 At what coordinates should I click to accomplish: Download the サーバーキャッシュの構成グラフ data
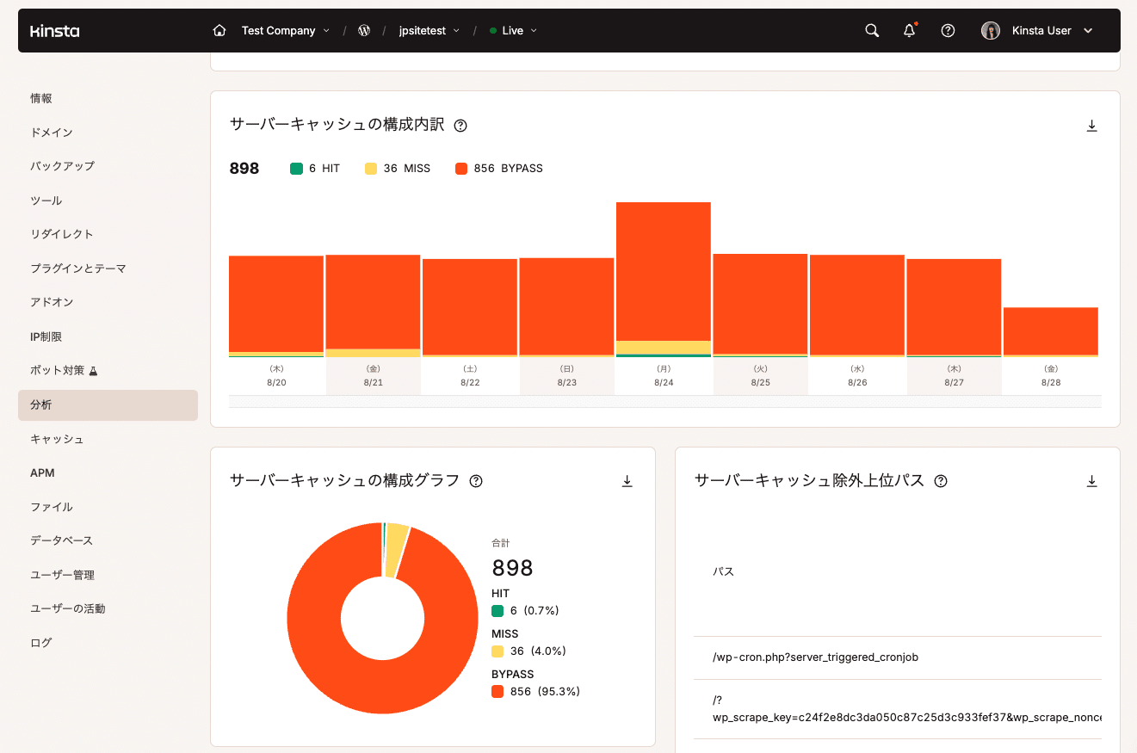627,481
